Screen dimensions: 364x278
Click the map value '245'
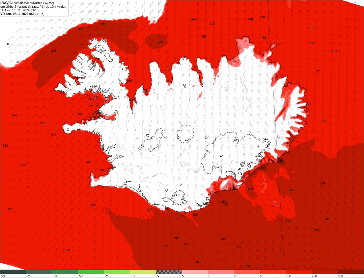tap(88, 162)
